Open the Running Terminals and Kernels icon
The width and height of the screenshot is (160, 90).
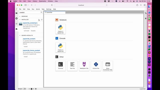coord(16,18)
